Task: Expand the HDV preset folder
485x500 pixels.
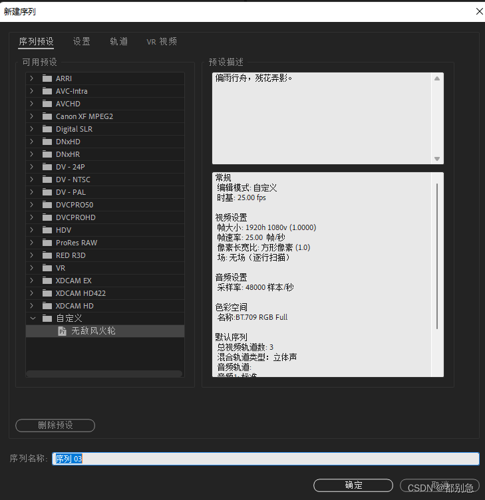Action: [31, 230]
